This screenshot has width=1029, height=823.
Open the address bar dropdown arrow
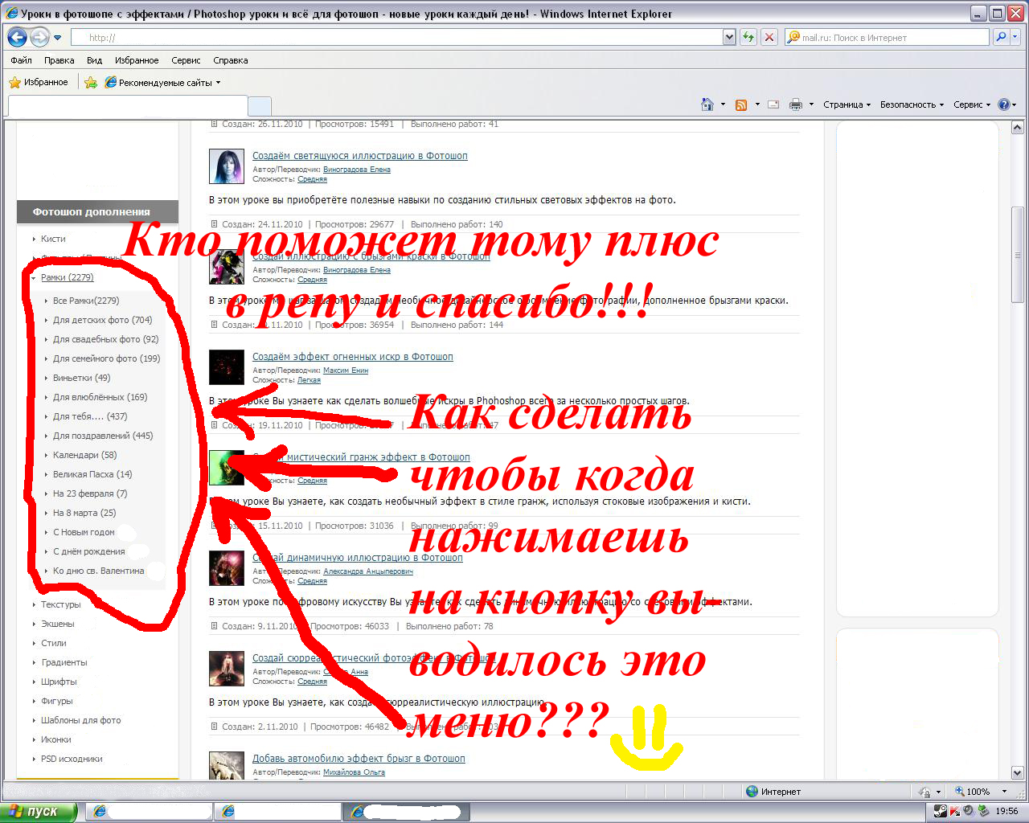tap(728, 37)
